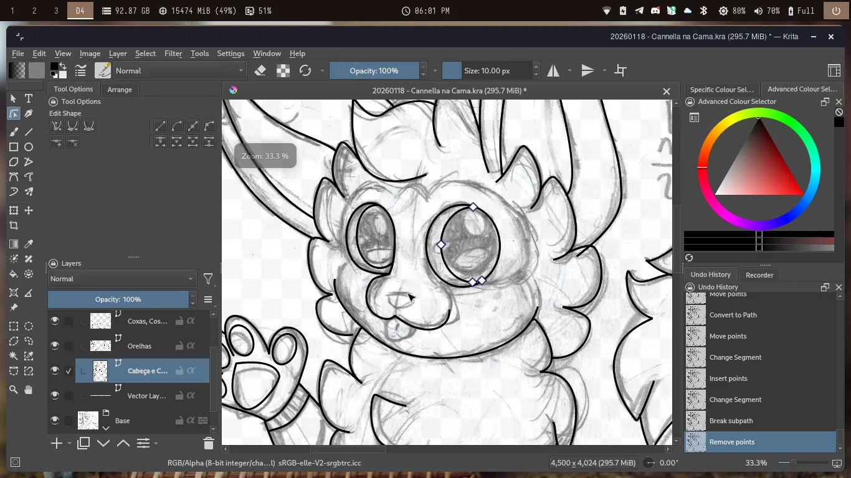Toggle the lock on Vector Layer

[179, 396]
